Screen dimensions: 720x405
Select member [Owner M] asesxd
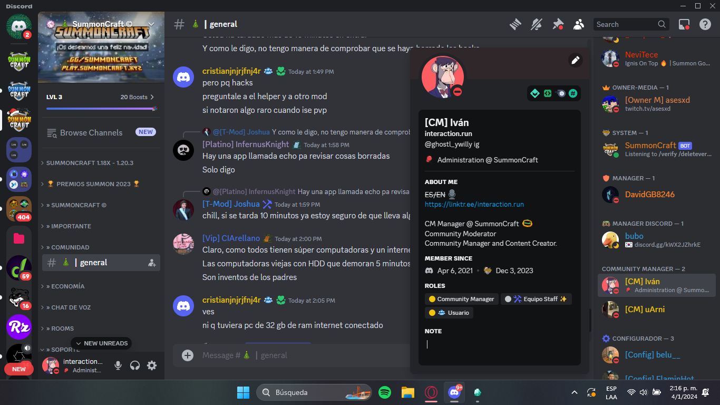point(657,104)
